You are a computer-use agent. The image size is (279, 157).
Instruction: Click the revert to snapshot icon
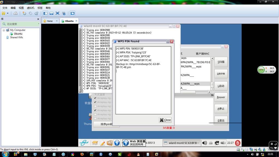click(31, 13)
